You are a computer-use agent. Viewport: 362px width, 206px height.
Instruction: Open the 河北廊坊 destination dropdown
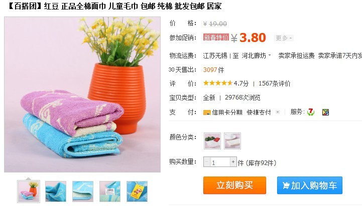click(256, 55)
